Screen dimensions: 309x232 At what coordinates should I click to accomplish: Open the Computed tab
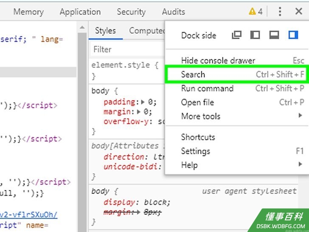coord(146,31)
